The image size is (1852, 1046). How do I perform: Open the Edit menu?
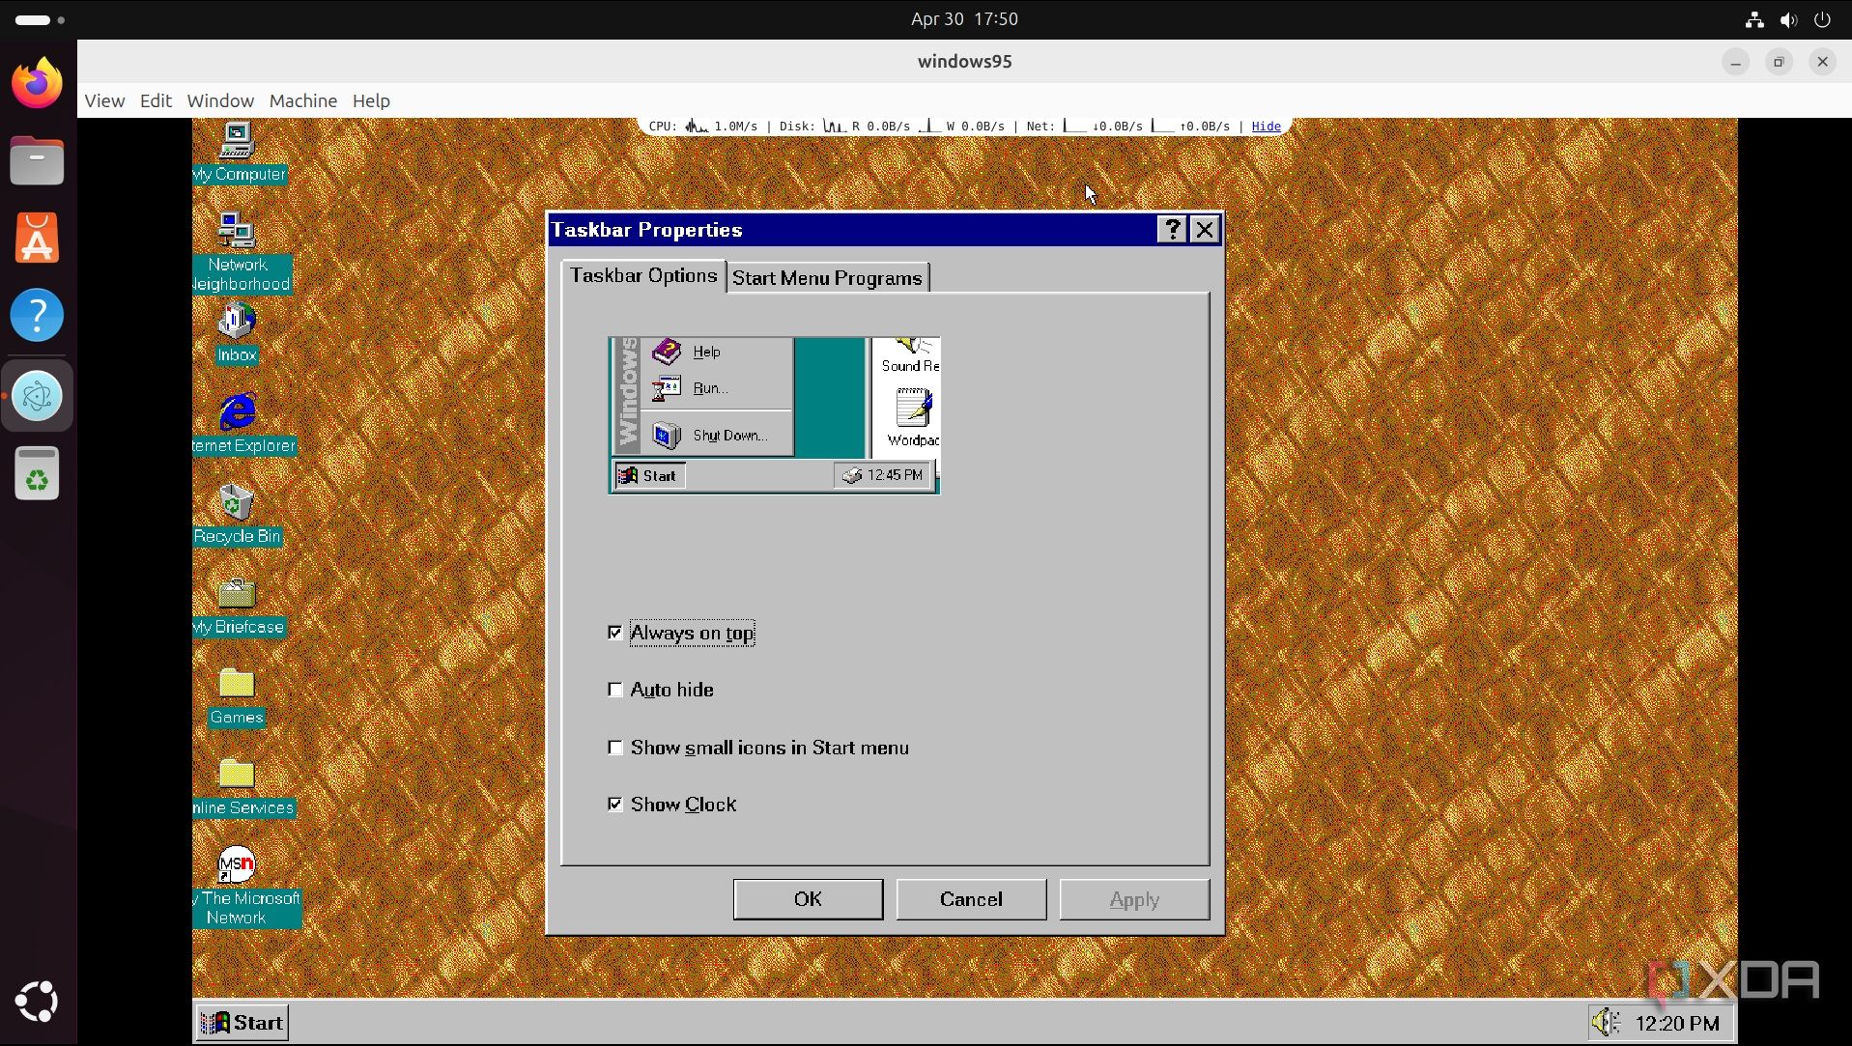tap(156, 100)
